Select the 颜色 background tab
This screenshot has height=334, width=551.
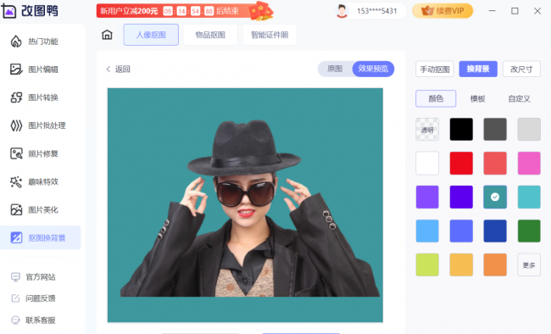click(x=436, y=99)
